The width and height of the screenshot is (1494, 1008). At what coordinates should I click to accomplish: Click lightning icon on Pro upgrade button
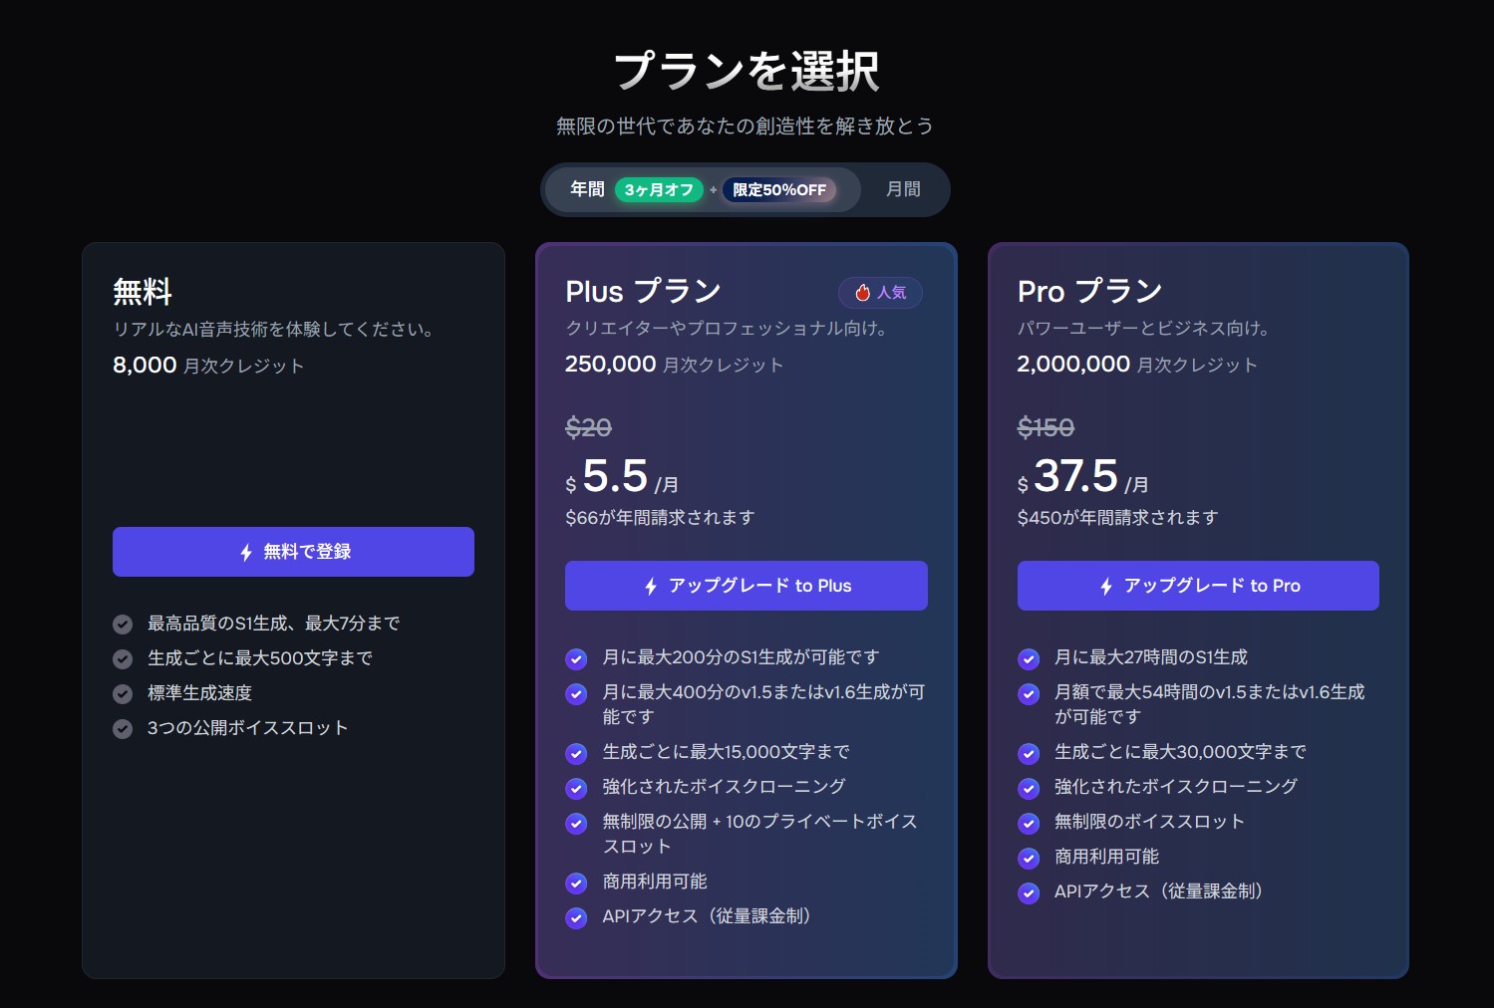click(x=1106, y=587)
